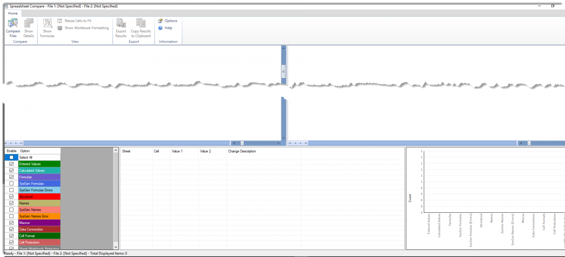
Task: Uncheck the Names option checkbox
Action: point(11,203)
